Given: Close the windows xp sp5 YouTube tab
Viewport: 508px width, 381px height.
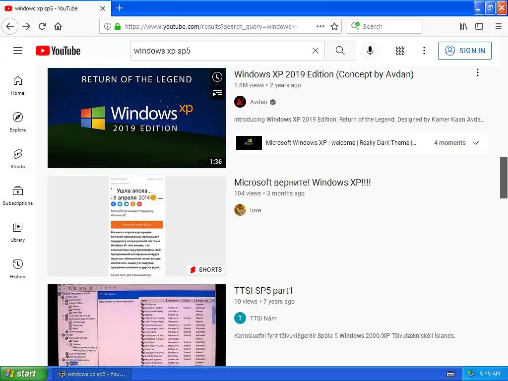Looking at the screenshot, I should coord(103,8).
